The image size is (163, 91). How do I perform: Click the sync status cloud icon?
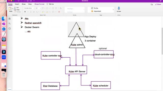[152, 4]
